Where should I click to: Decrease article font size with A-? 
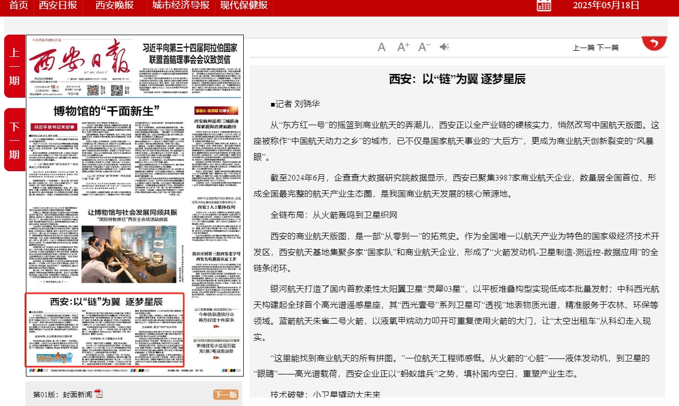pyautogui.click(x=424, y=47)
